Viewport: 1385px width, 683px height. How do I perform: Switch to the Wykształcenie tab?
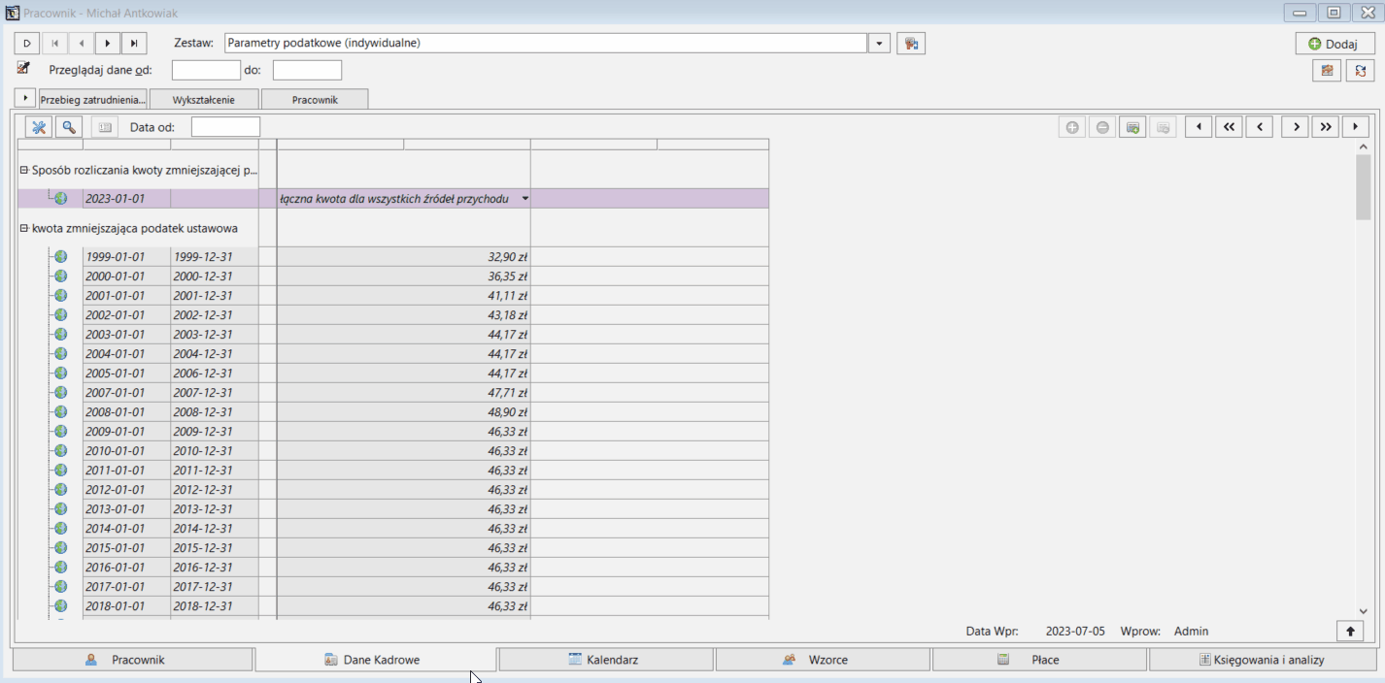204,99
